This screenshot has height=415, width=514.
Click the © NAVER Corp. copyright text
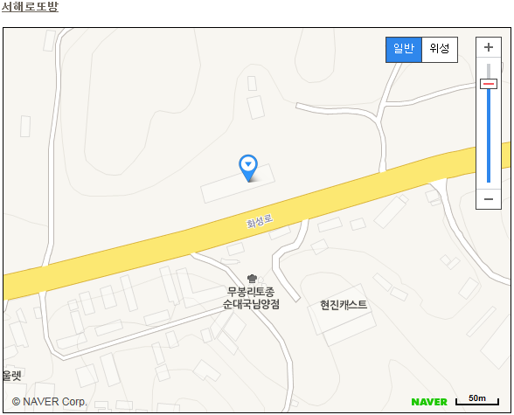tap(50, 402)
